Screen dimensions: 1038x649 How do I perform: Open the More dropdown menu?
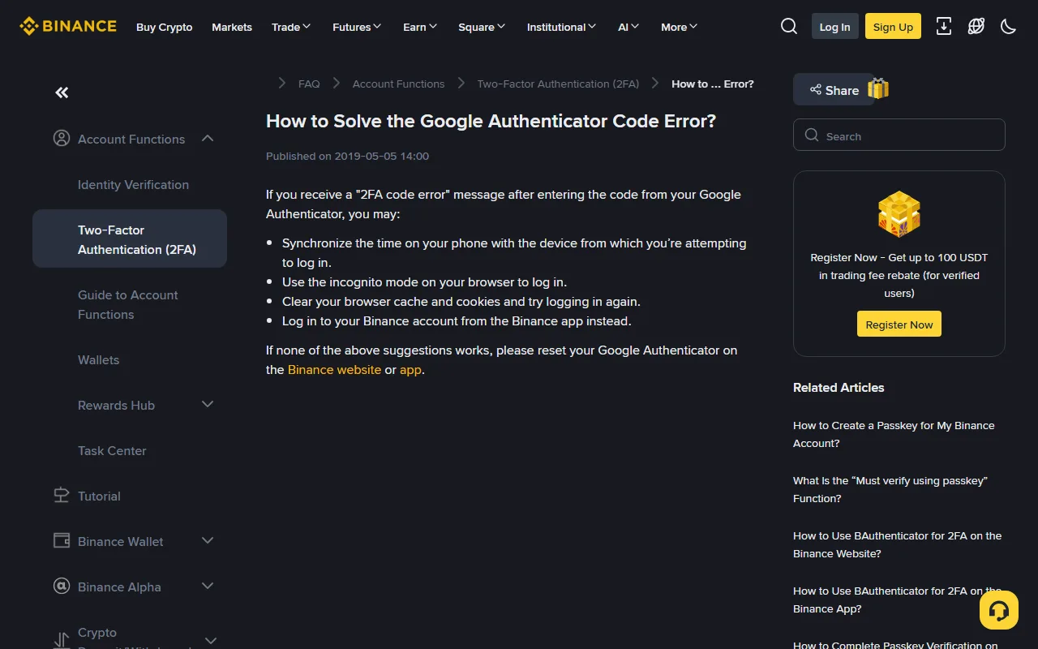pyautogui.click(x=680, y=27)
